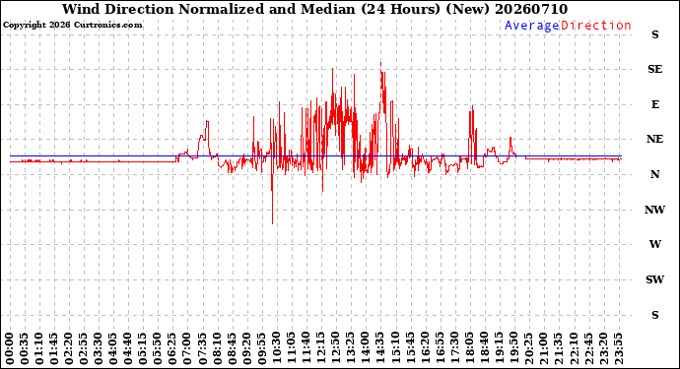Click the 23:55 time axis label
This screenshot has width=680, height=369.
618,349
